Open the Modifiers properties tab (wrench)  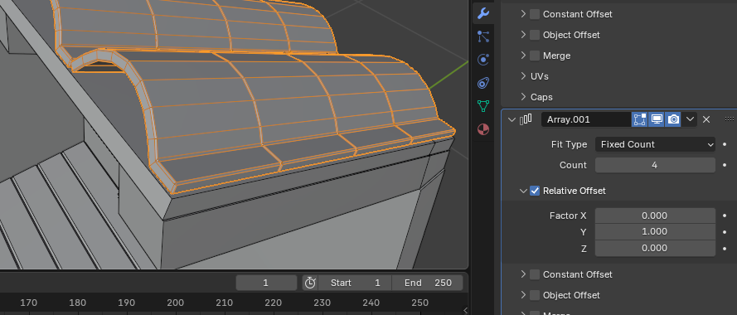coord(483,13)
